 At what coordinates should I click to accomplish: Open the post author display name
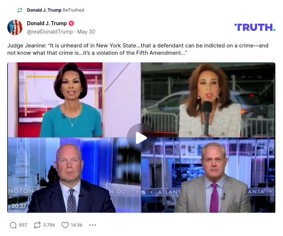point(47,23)
